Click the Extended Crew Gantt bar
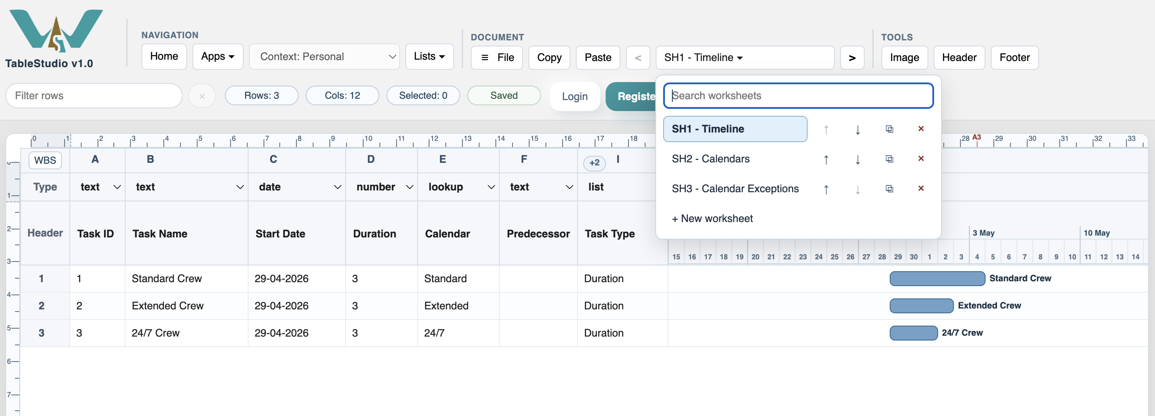1155x416 pixels. (921, 306)
